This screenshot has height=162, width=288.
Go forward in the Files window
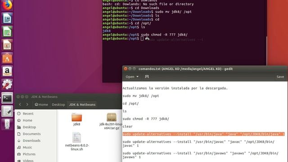pos(27,104)
